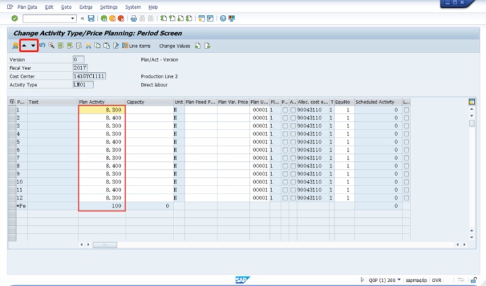The height and width of the screenshot is (286, 486).
Task: Expand status bar with the small triangle
Action: point(362,280)
